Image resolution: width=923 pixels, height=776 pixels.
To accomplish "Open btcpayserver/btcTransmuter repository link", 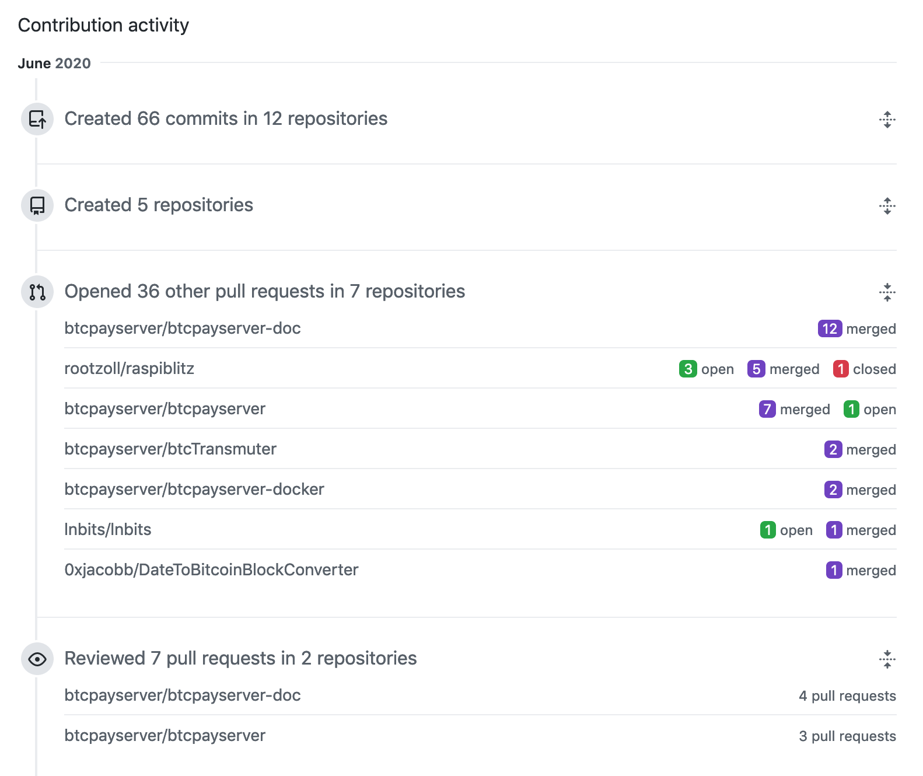I will [x=170, y=449].
